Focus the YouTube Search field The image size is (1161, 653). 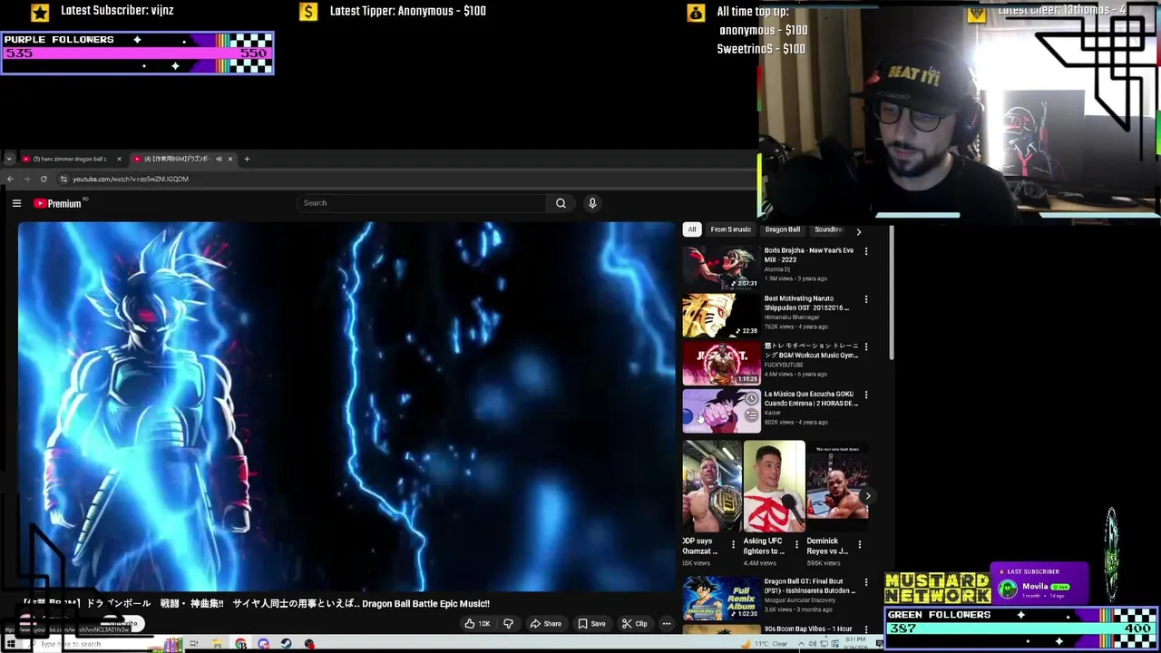[422, 203]
